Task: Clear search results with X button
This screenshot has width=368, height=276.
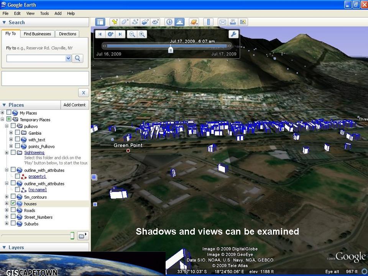Action: (x=84, y=93)
